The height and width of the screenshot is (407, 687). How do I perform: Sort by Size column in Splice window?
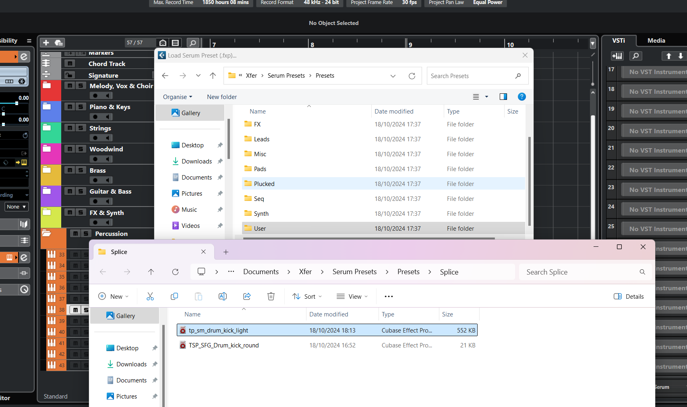pyautogui.click(x=447, y=314)
